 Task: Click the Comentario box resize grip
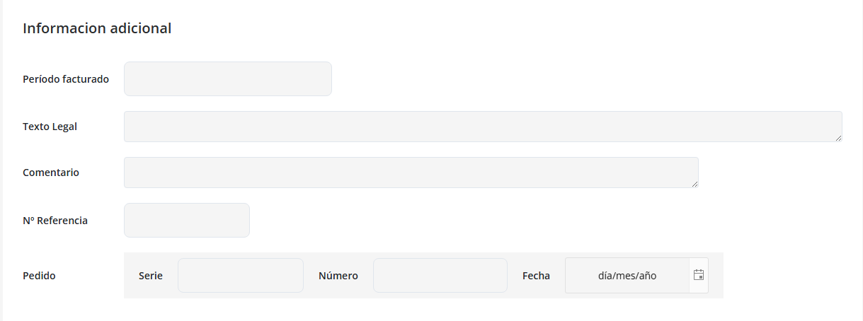pyautogui.click(x=695, y=184)
